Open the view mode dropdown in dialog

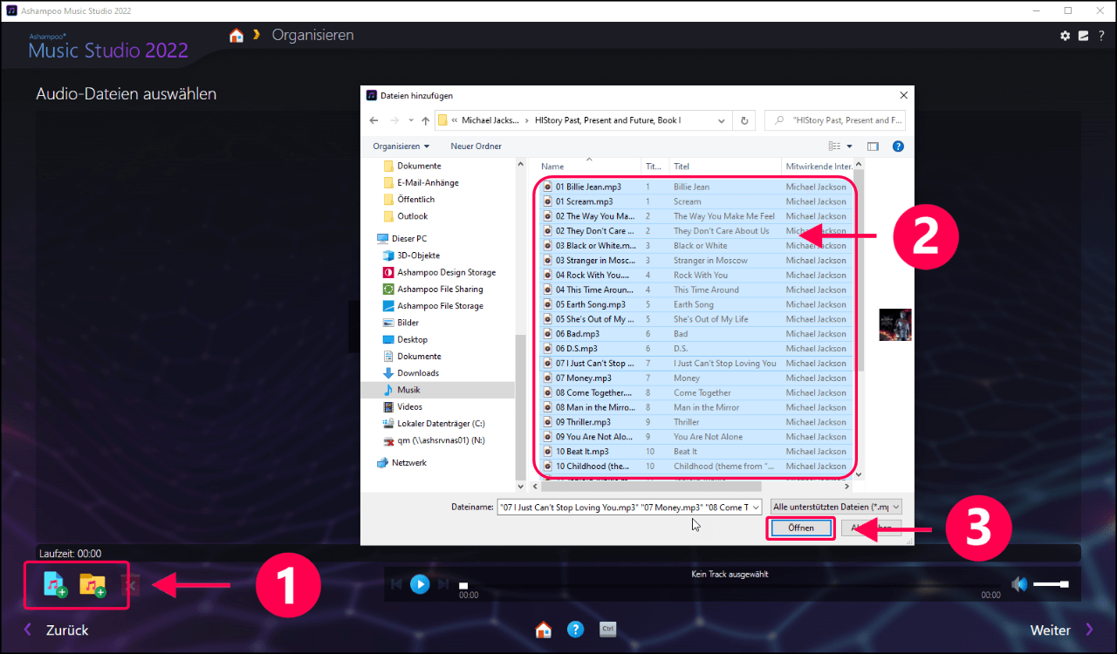click(849, 146)
